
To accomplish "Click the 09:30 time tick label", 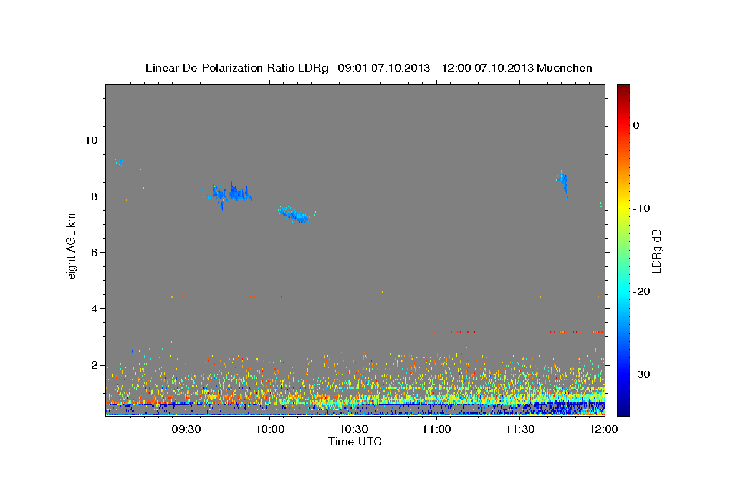I will pos(186,430).
